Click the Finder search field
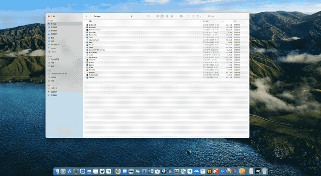The width and height of the screenshot is (321, 176). click(x=227, y=16)
